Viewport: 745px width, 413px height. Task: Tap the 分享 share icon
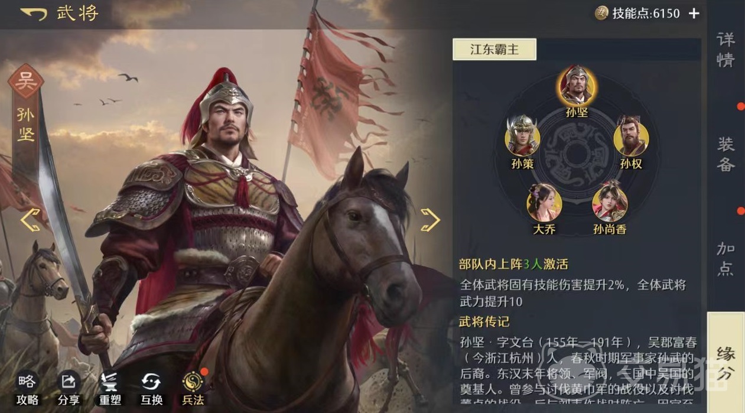point(69,381)
